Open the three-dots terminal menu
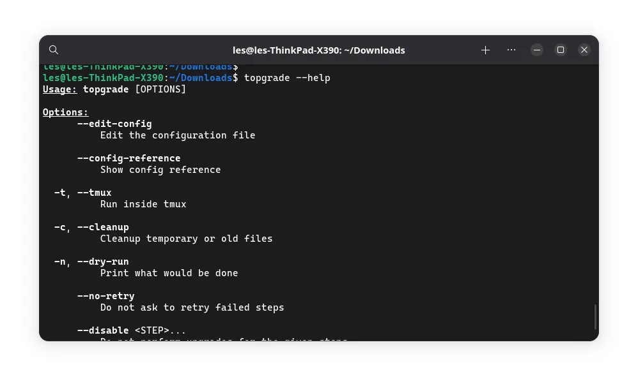The height and width of the screenshot is (384, 638). click(x=511, y=50)
